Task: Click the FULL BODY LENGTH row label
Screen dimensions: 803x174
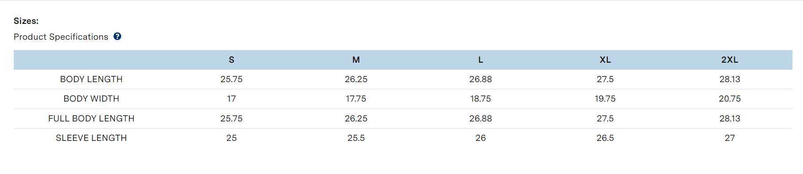Action: pos(91,119)
